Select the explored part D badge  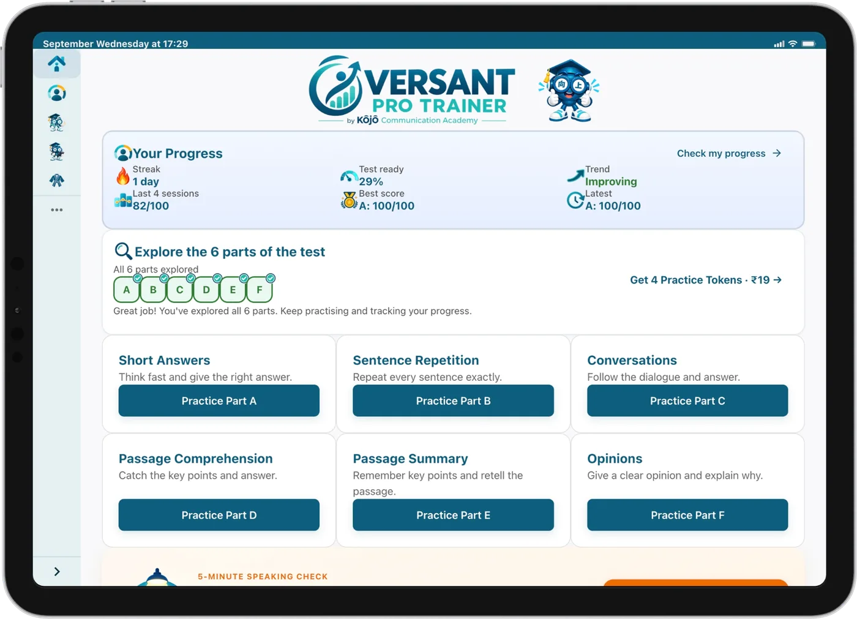tap(206, 290)
